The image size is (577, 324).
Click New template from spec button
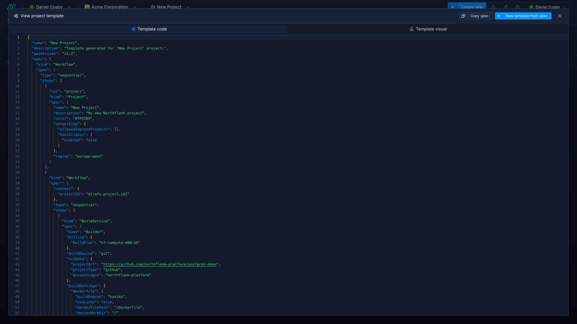tap(523, 16)
